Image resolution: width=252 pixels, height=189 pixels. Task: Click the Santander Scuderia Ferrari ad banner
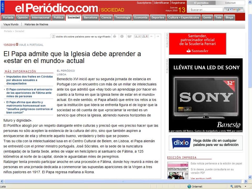[197, 44]
